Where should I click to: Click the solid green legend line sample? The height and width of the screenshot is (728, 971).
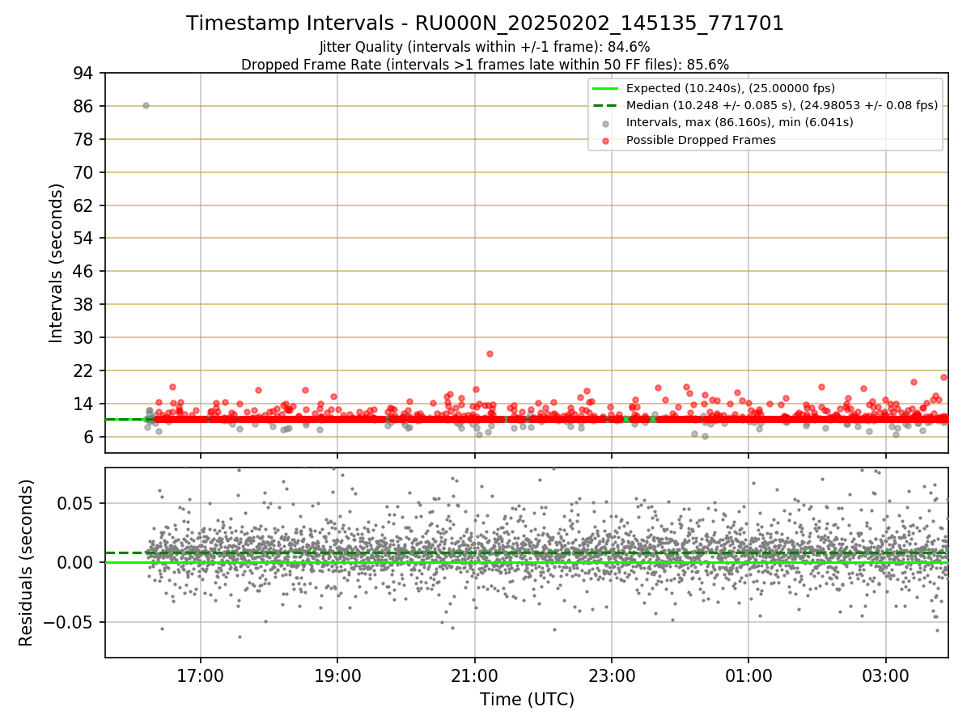point(606,88)
